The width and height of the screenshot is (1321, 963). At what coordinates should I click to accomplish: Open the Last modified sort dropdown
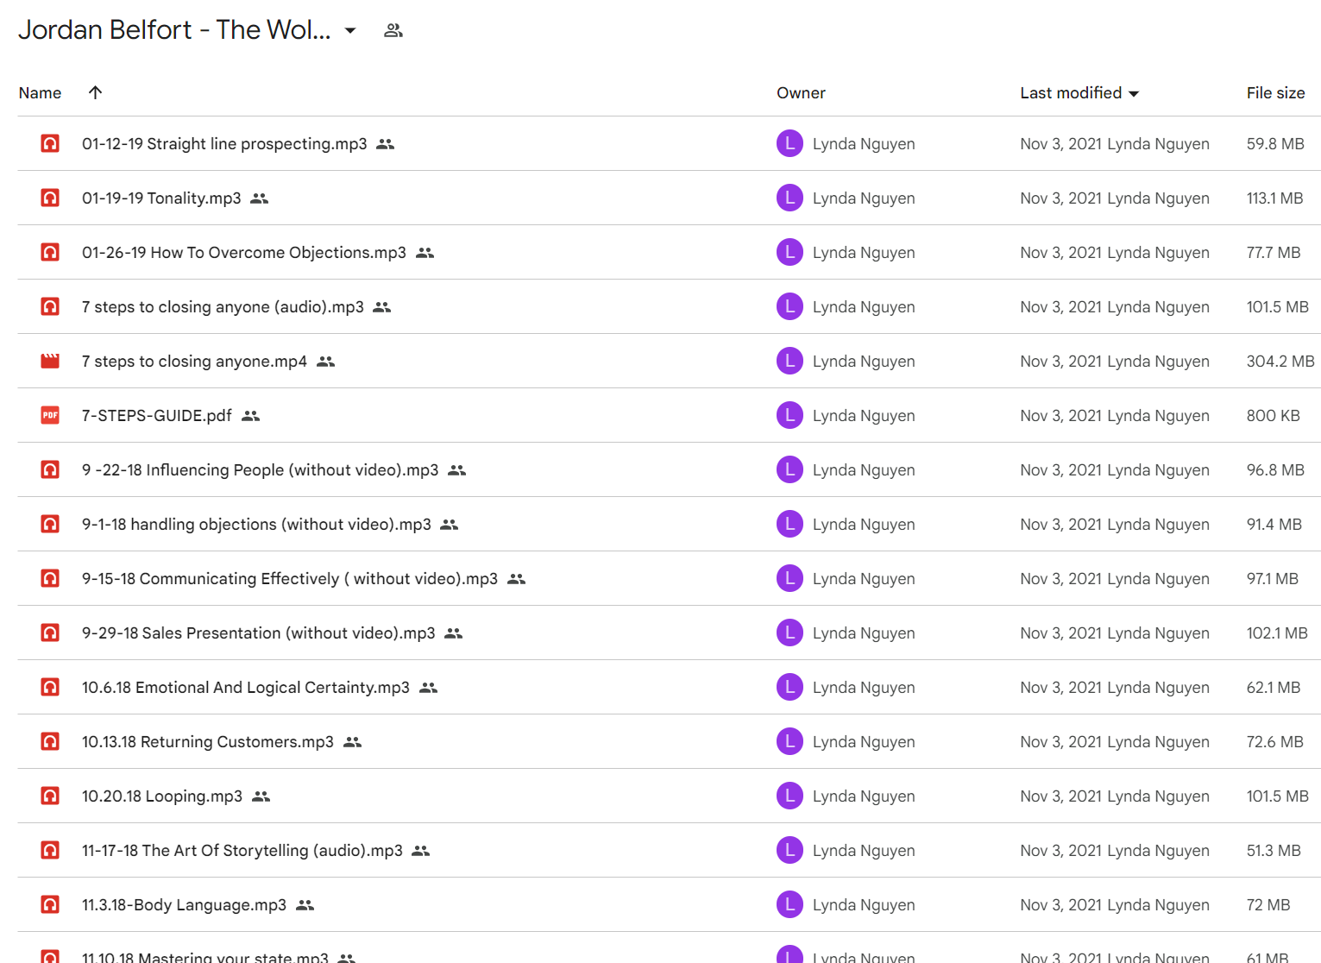point(1134,93)
